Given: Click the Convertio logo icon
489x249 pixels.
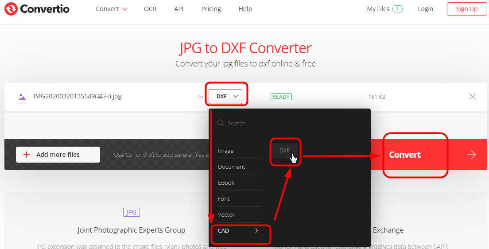Looking at the screenshot, I should 11,9.
